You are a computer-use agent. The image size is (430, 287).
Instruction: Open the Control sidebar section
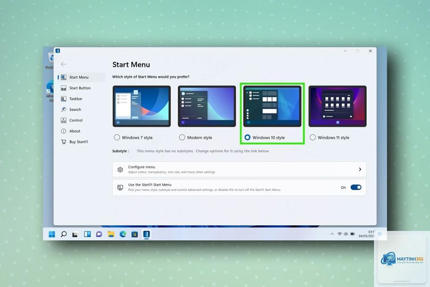tap(82, 120)
